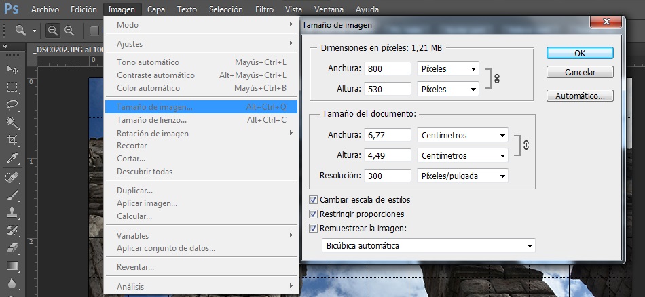Select the Gradient tool
Screen dimensions: 645x297
coord(12,265)
